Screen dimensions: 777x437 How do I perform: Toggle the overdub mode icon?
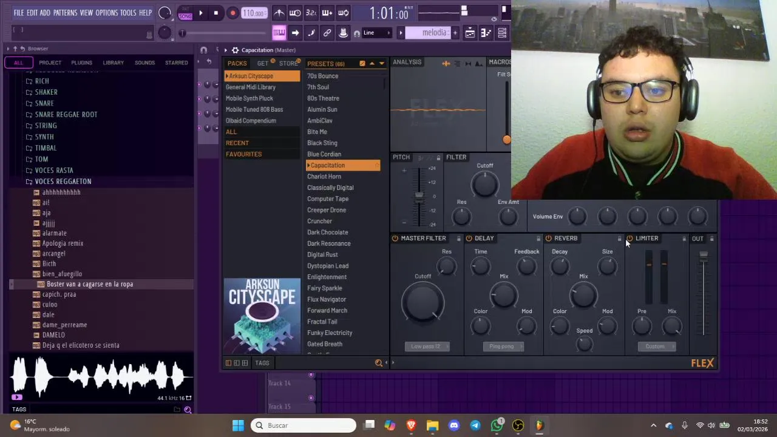[327, 13]
